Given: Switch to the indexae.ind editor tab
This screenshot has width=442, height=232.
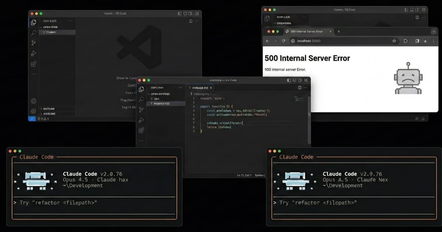Looking at the screenshot, I should tap(199, 88).
